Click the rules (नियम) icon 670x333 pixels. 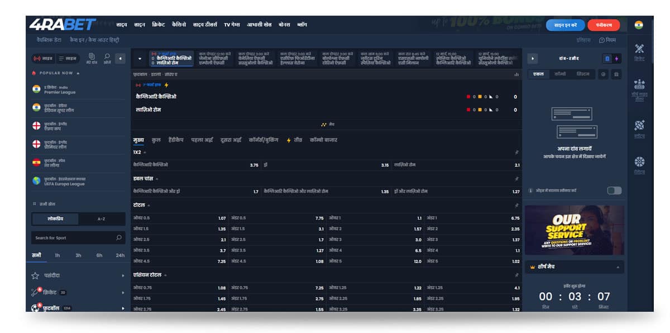tap(602, 40)
